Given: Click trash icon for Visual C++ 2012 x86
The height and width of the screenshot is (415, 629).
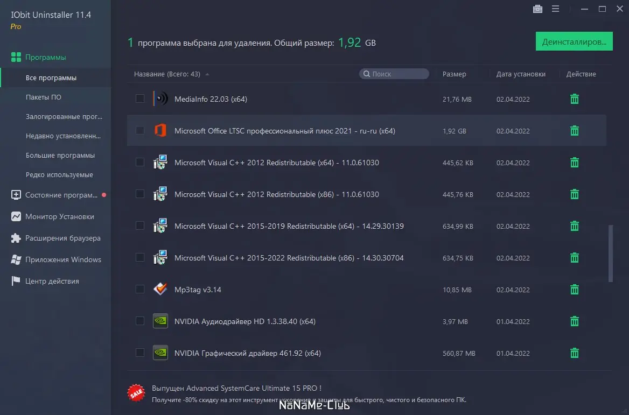Looking at the screenshot, I should [575, 194].
